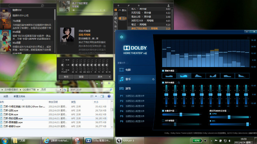
Task: Click the headphone virtualizer slider handle
Action: [x=247, y=125]
